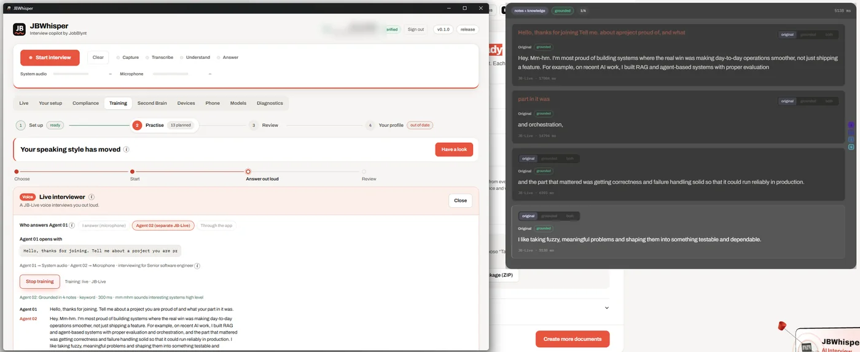Click Sign out
Viewport: 860px width, 352px height.
pyautogui.click(x=416, y=29)
